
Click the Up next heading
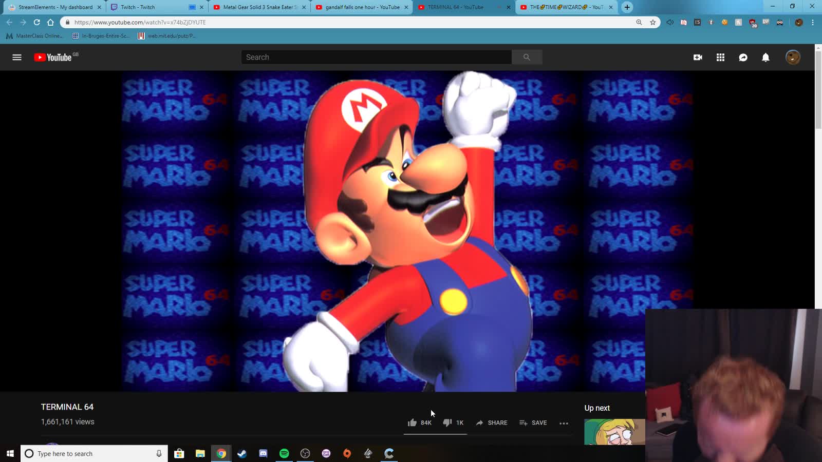597,408
